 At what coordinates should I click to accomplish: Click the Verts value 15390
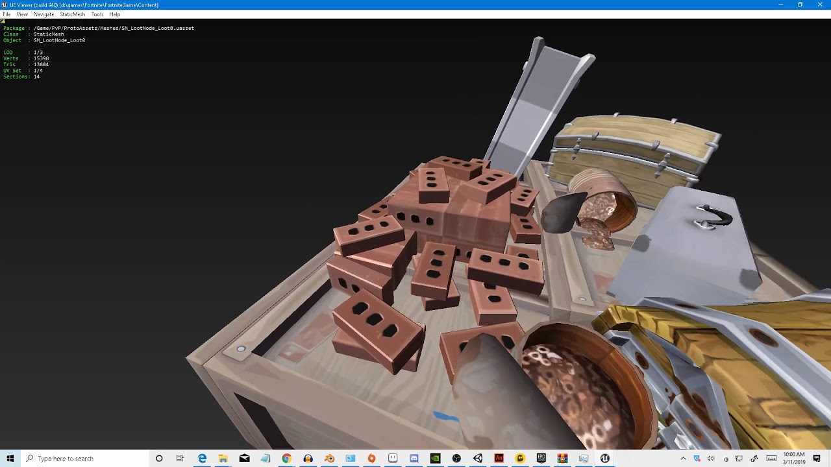41,58
